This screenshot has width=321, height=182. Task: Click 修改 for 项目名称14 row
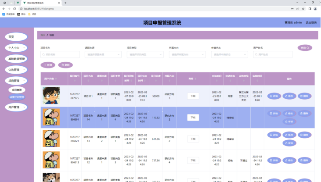click(289, 114)
